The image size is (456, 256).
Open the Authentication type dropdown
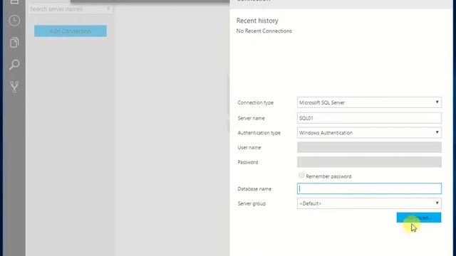(369, 133)
